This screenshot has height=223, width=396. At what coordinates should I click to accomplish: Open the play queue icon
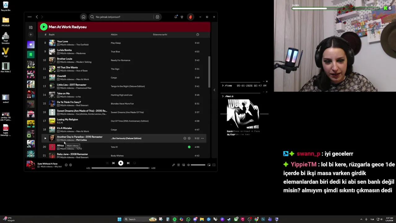coord(179,165)
